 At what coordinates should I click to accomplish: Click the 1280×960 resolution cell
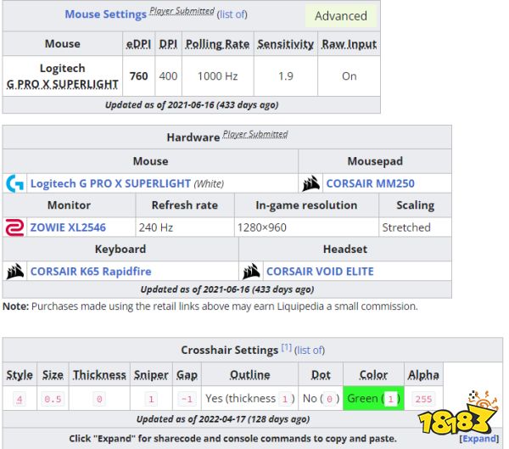[x=306, y=227]
